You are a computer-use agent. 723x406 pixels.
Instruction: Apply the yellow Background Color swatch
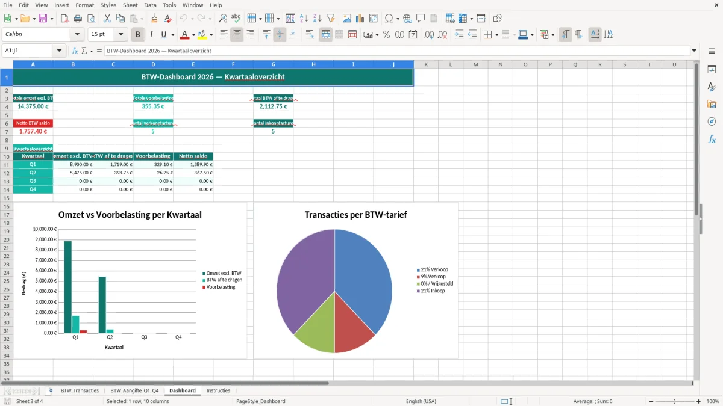[x=202, y=35]
